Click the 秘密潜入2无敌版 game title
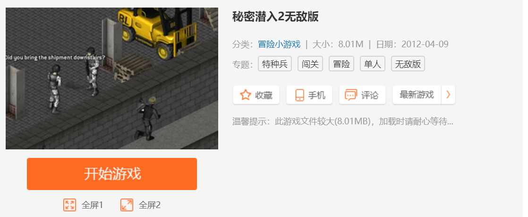The width and height of the screenshot is (528, 217). pyautogui.click(x=275, y=17)
